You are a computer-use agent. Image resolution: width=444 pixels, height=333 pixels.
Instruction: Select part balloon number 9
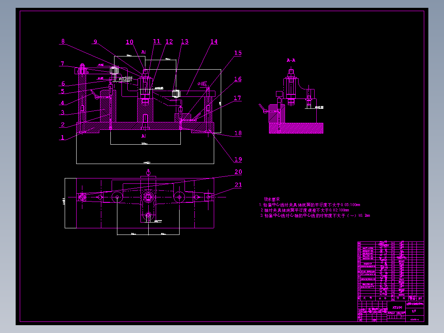[96, 42]
